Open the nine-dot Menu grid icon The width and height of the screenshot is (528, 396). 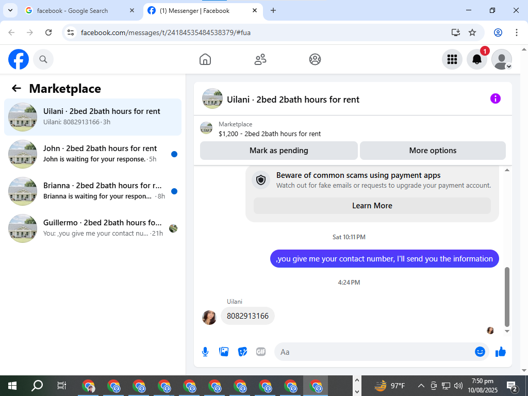click(x=452, y=59)
